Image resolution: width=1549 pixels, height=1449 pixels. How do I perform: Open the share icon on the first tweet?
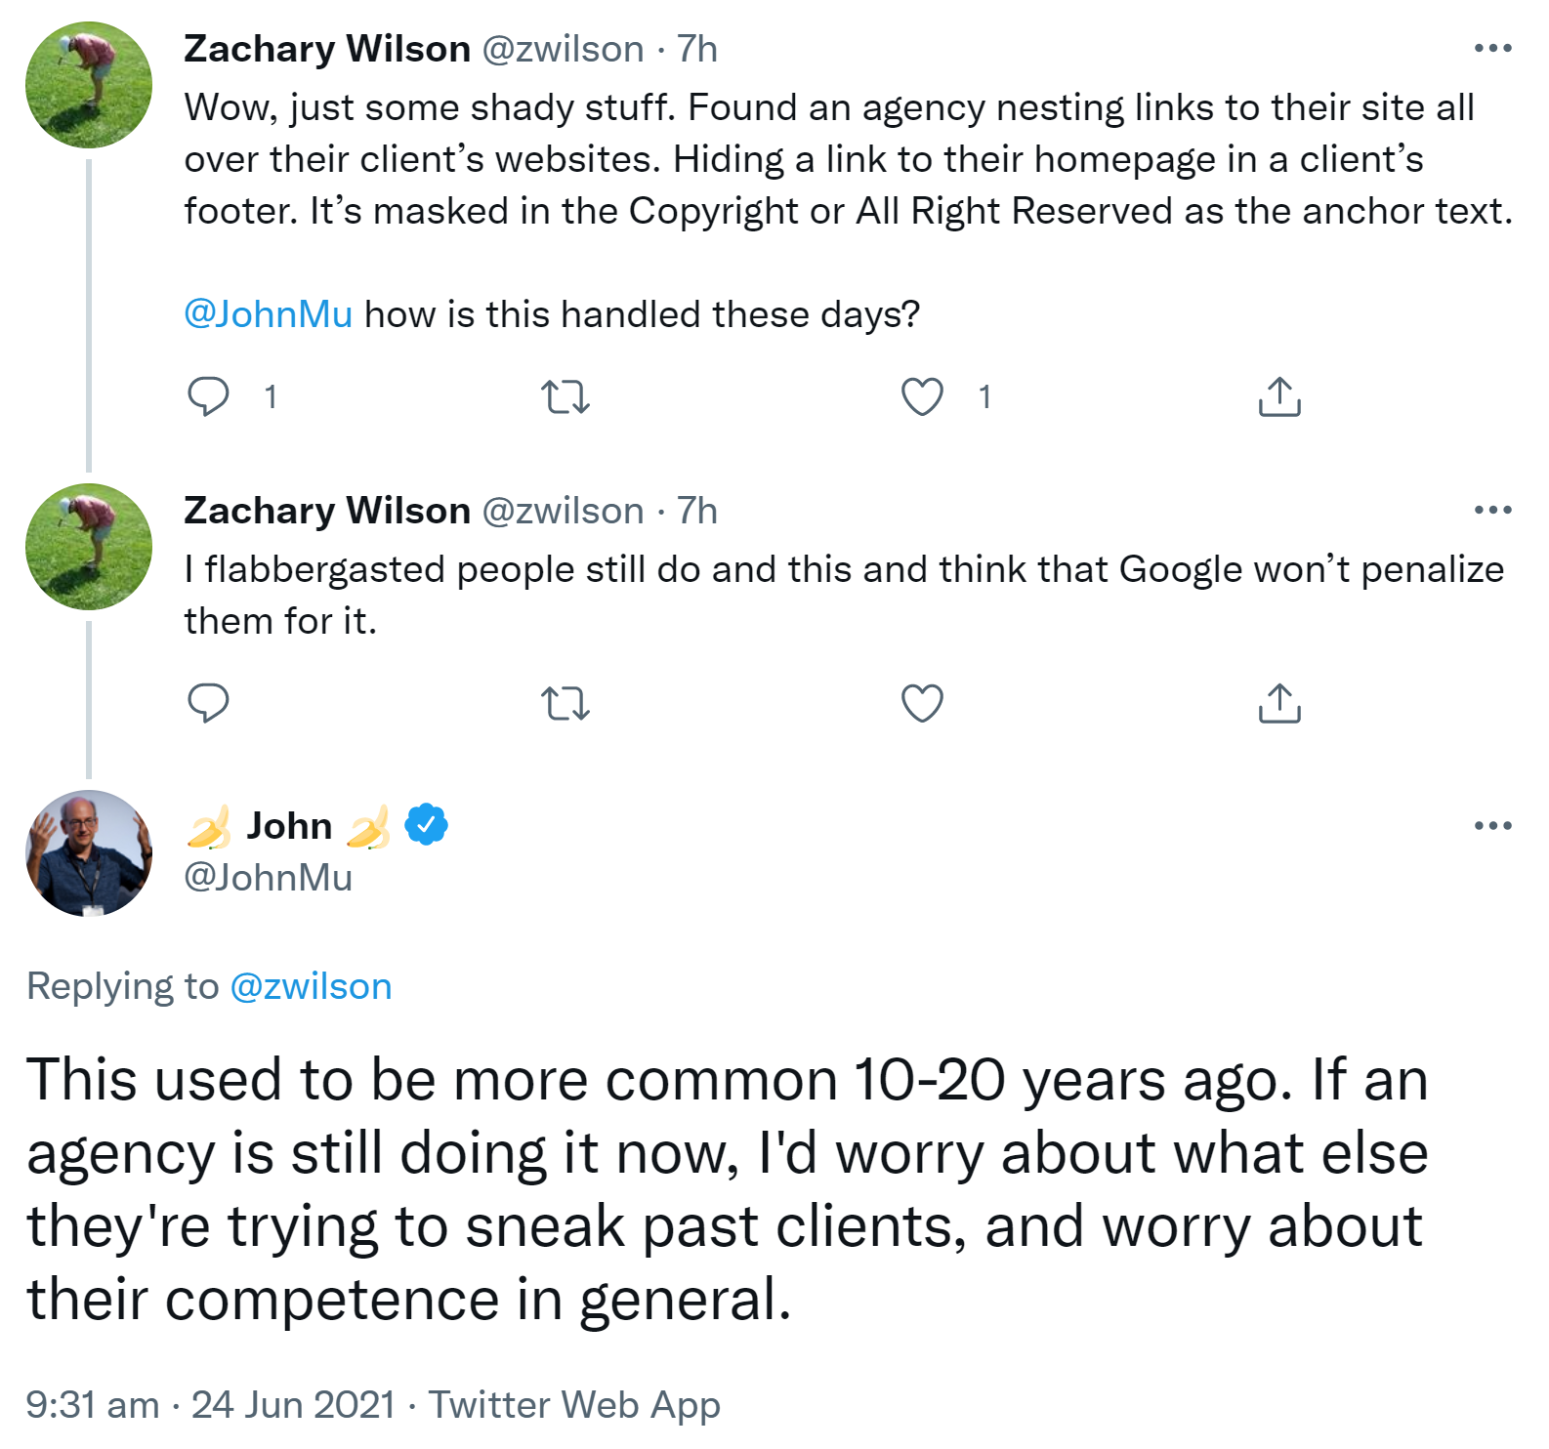[x=1279, y=395]
